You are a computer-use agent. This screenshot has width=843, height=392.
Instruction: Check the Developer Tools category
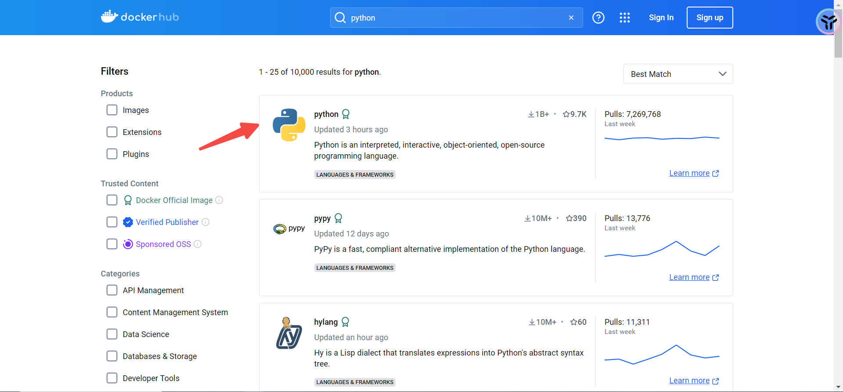click(x=112, y=378)
